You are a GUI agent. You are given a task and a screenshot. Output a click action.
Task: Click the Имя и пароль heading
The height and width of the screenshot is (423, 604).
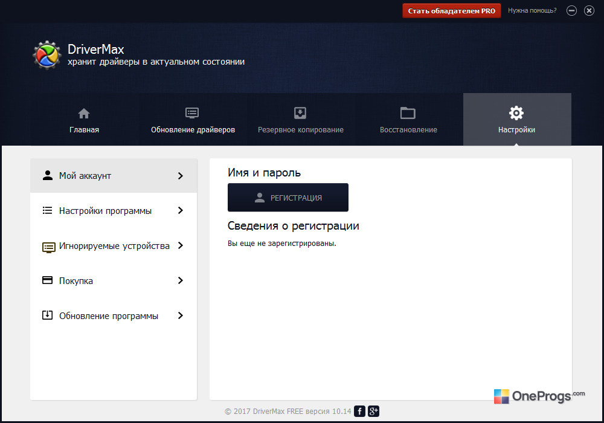pyautogui.click(x=264, y=173)
